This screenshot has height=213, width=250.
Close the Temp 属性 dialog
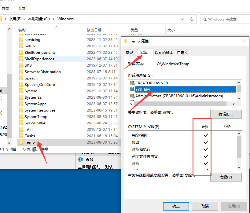[x=244, y=41]
